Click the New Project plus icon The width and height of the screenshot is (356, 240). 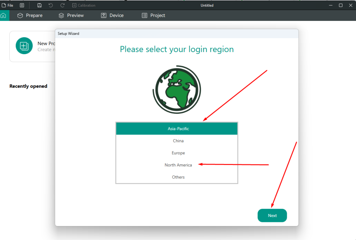[24, 46]
